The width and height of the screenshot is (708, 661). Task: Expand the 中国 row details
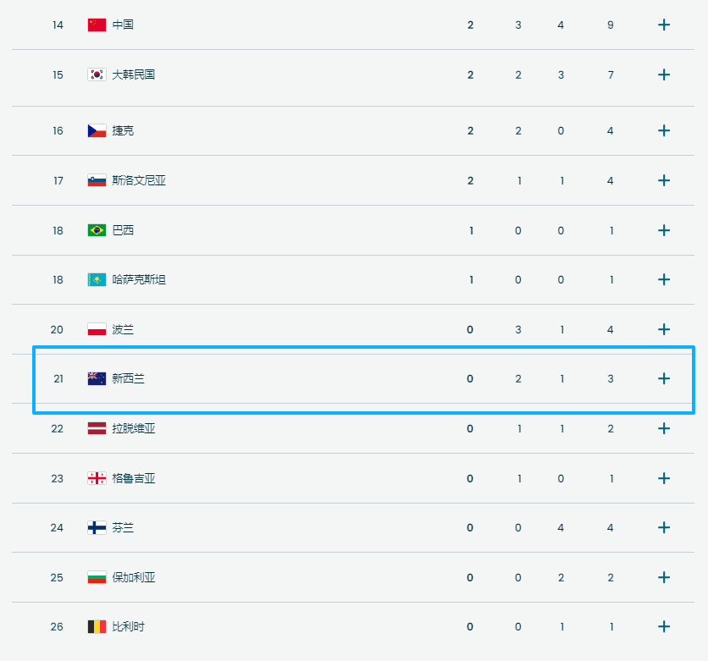664,25
